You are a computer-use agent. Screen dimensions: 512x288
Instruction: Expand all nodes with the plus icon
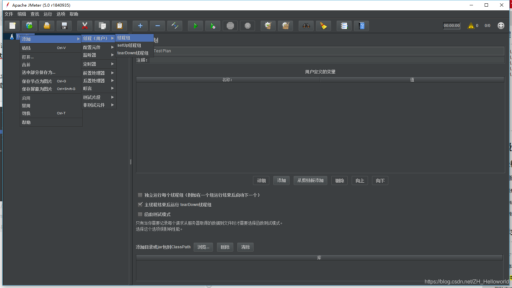click(x=140, y=26)
